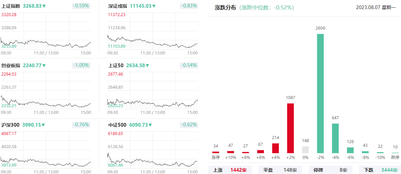Click the down-arrow icon beside 2634.58

point(147,66)
